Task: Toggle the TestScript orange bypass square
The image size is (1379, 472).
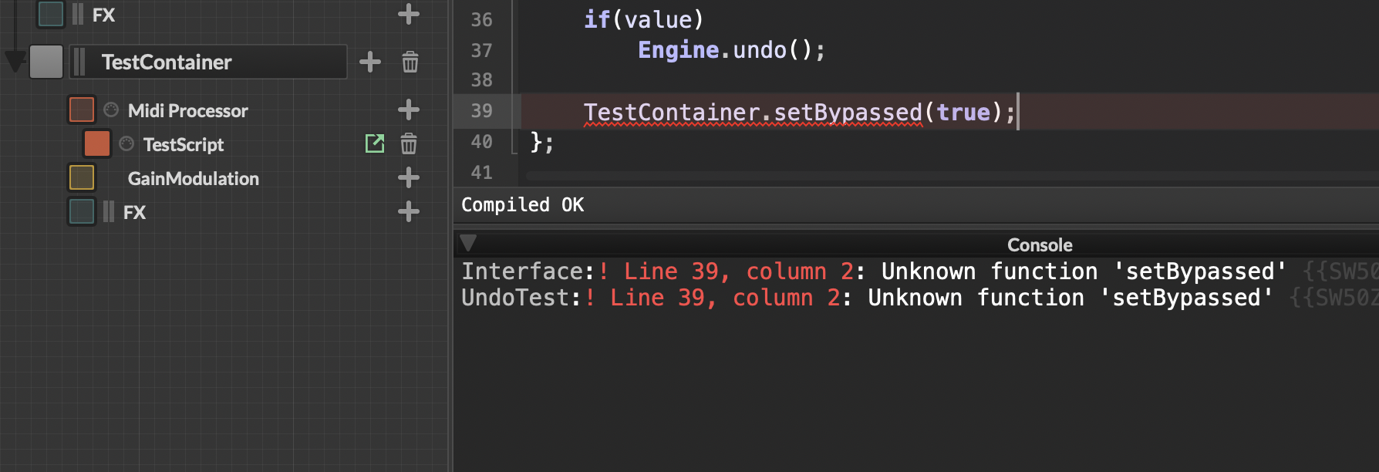Action: pos(96,143)
